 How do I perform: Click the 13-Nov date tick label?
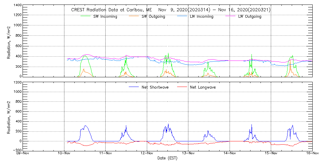pyautogui.click(x=188, y=154)
